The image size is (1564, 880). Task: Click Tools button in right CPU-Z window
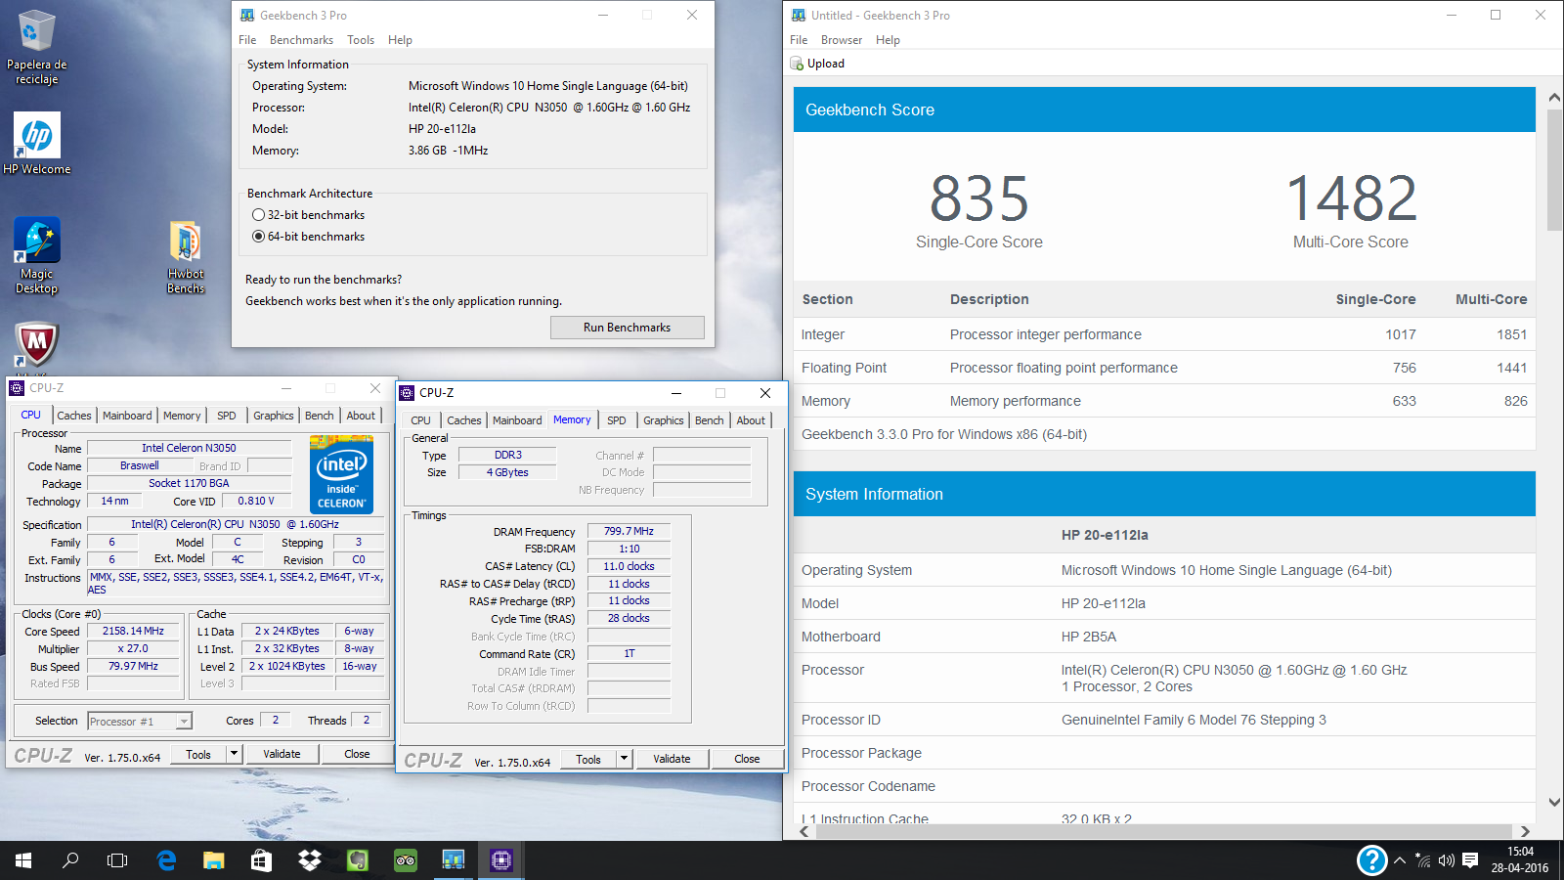pyautogui.click(x=588, y=759)
